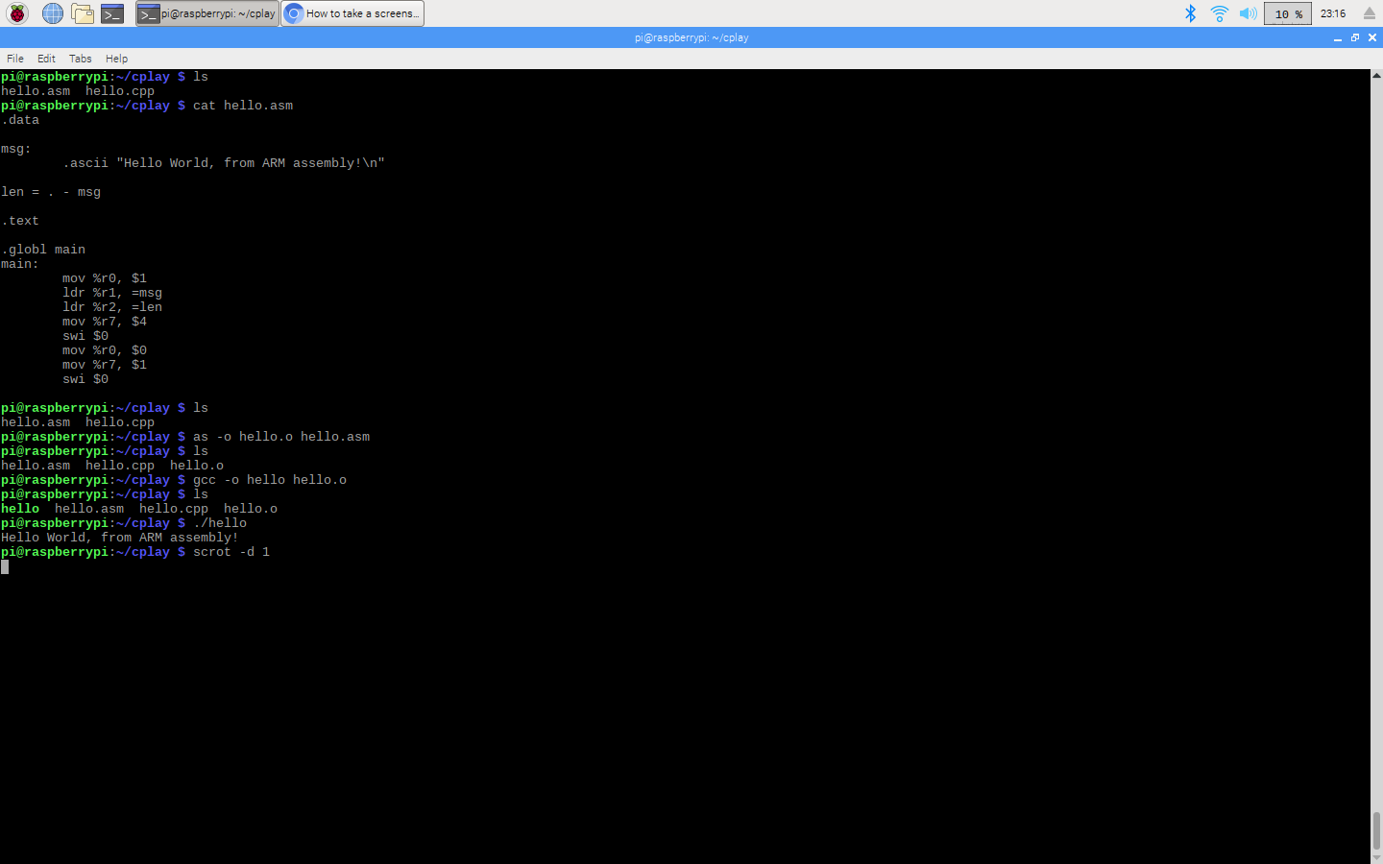The width and height of the screenshot is (1383, 864).
Task: Click the "as -o hello.o hello.asm" command
Action: (281, 437)
